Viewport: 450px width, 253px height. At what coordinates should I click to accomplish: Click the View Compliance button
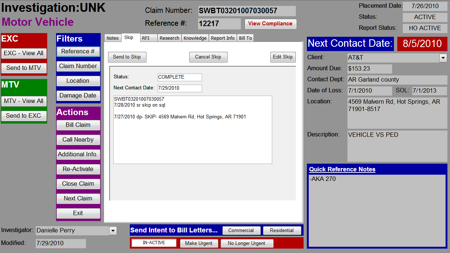click(x=270, y=24)
